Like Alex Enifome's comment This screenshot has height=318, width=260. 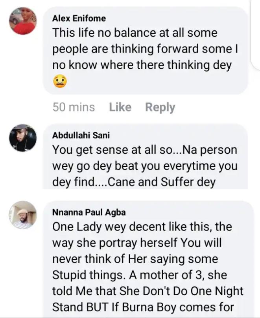[x=120, y=107]
